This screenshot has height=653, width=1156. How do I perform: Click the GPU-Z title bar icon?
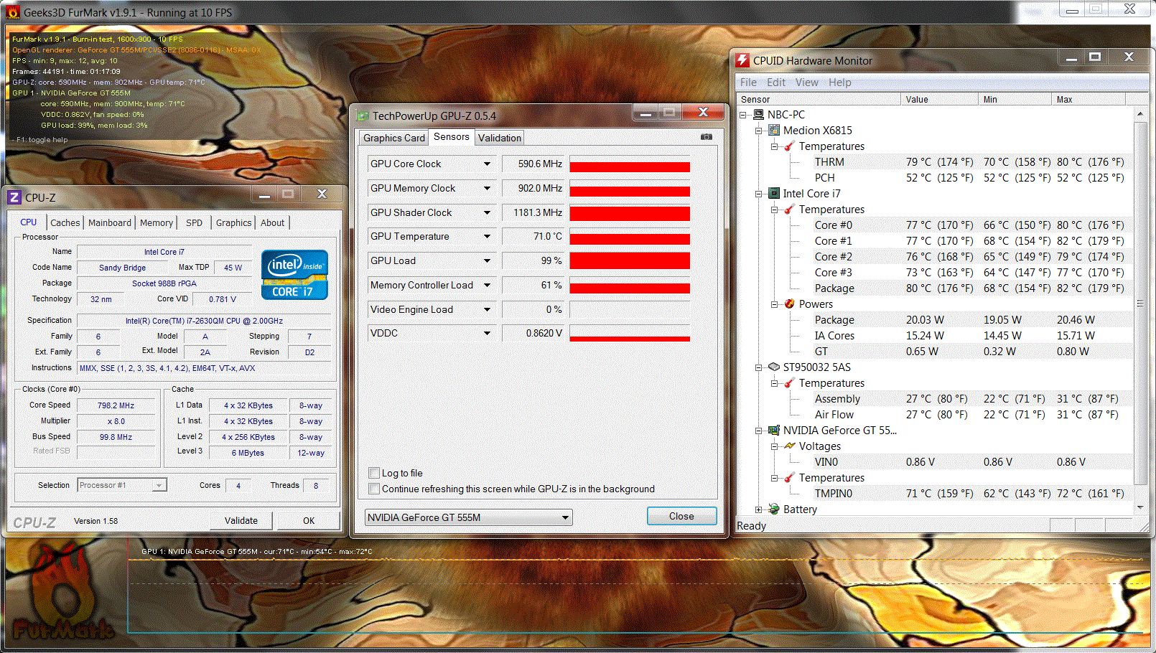(x=363, y=116)
